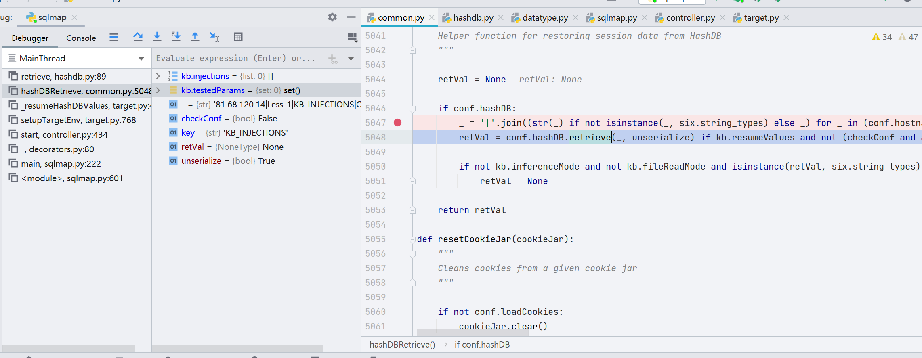Select frame setupTargetEnv, target.py:768
The height and width of the screenshot is (358, 922).
coord(77,120)
